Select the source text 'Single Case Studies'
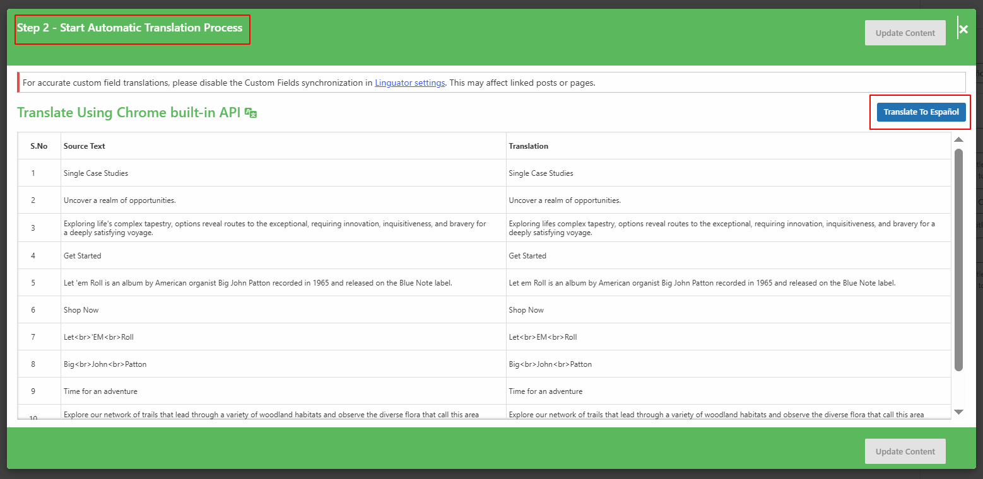The image size is (983, 479). tap(96, 173)
